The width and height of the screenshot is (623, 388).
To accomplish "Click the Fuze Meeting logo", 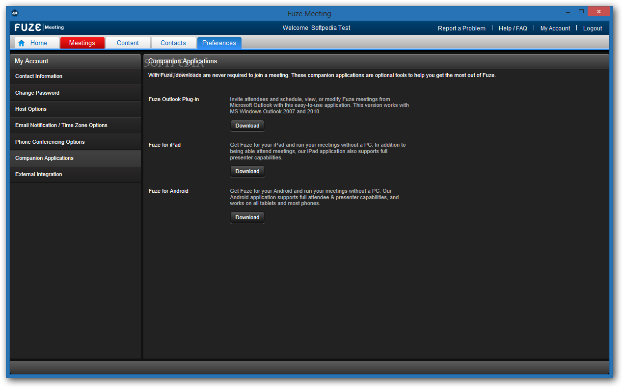I will [39, 27].
